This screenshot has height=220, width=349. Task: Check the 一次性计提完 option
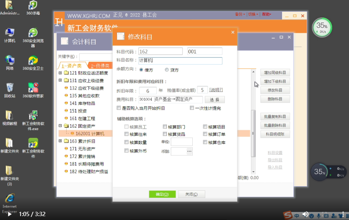point(192,108)
